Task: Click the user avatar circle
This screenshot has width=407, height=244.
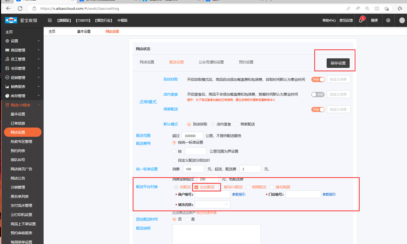Action: pos(402,20)
